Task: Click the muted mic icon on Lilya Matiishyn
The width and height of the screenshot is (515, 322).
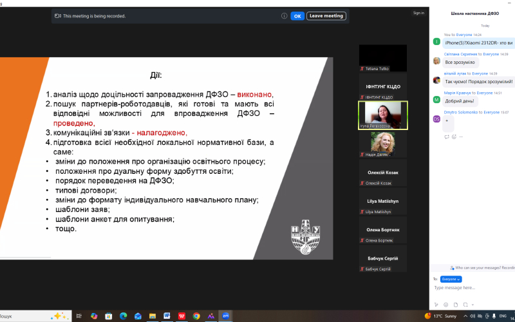Action: coord(362,212)
